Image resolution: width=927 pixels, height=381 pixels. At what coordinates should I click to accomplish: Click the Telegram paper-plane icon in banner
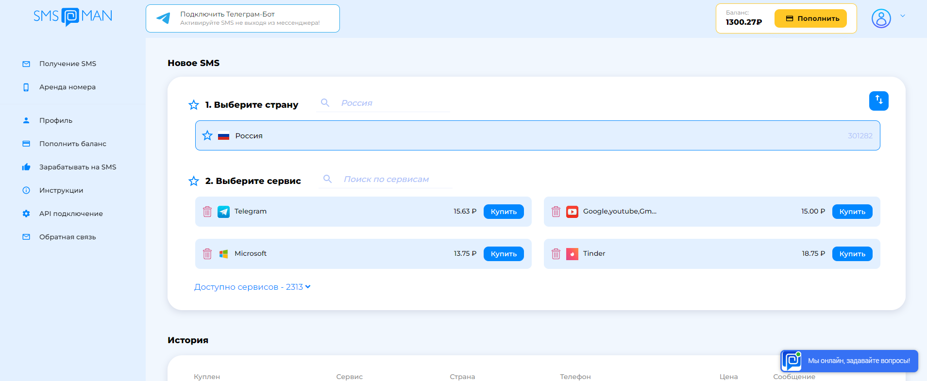point(163,18)
